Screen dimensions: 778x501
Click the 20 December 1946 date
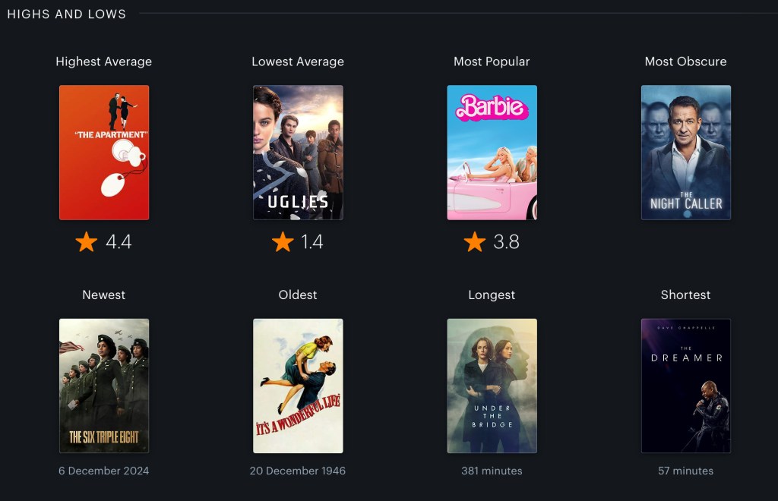pos(298,471)
